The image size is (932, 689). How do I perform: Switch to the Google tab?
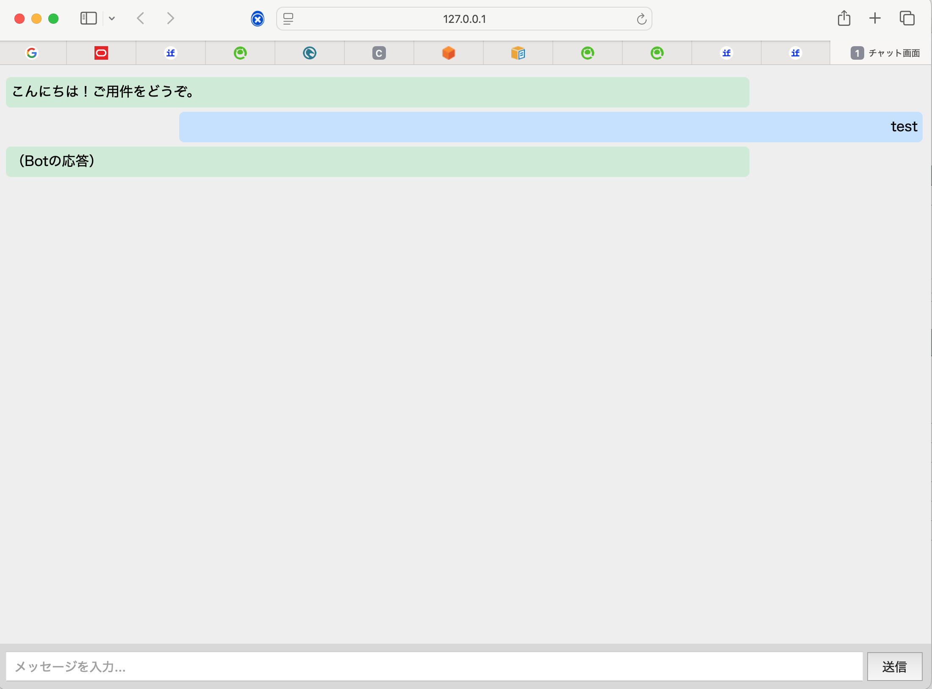32,53
